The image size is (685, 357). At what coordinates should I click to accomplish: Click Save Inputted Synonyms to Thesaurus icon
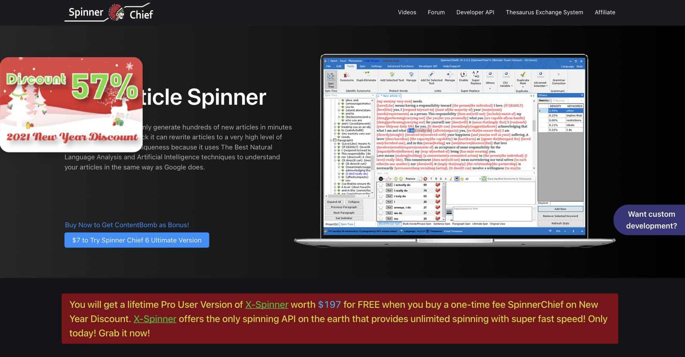click(x=484, y=179)
